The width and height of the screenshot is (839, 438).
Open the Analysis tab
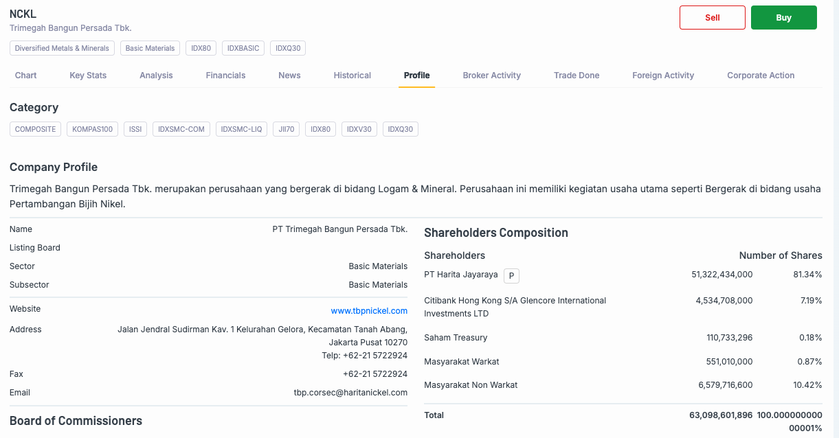click(x=156, y=76)
